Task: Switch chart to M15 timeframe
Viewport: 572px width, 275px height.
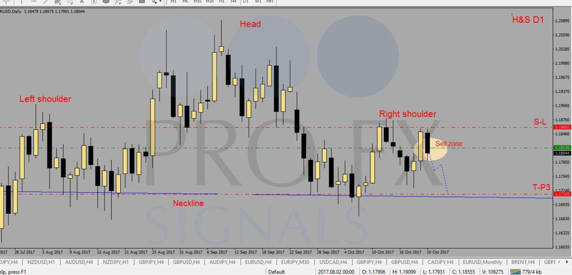Action: tap(197, 2)
